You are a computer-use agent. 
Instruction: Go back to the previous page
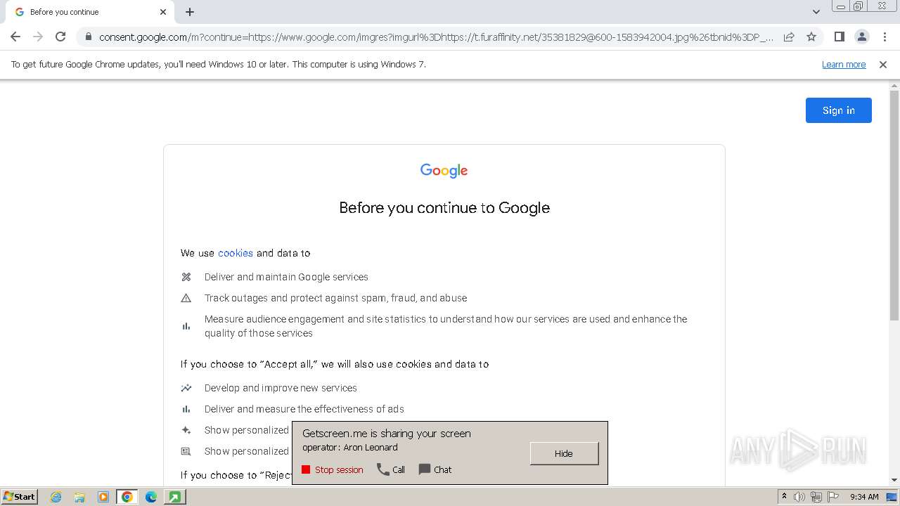pos(15,37)
